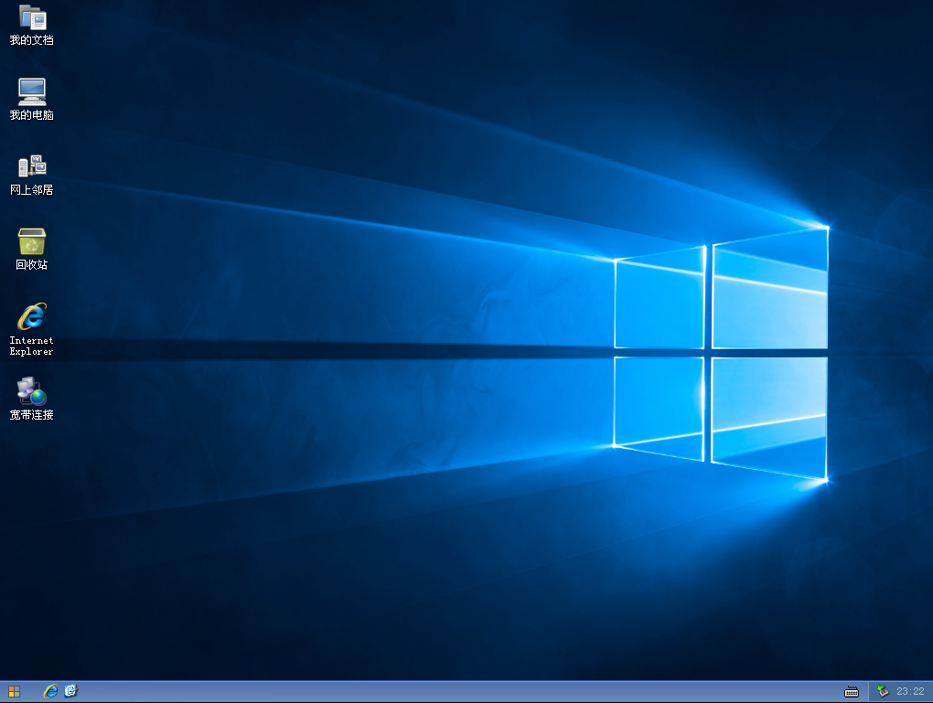Click the second quick launch icon beside Internet Explorer
The height and width of the screenshot is (703, 933).
[x=71, y=690]
